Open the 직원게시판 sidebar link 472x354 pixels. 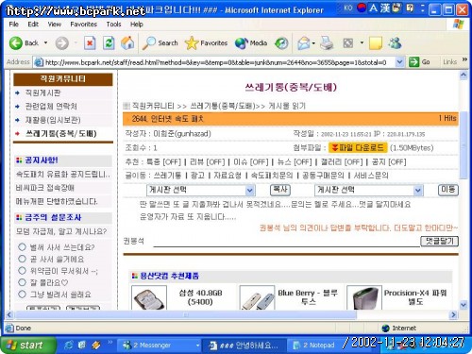pyautogui.click(x=42, y=93)
